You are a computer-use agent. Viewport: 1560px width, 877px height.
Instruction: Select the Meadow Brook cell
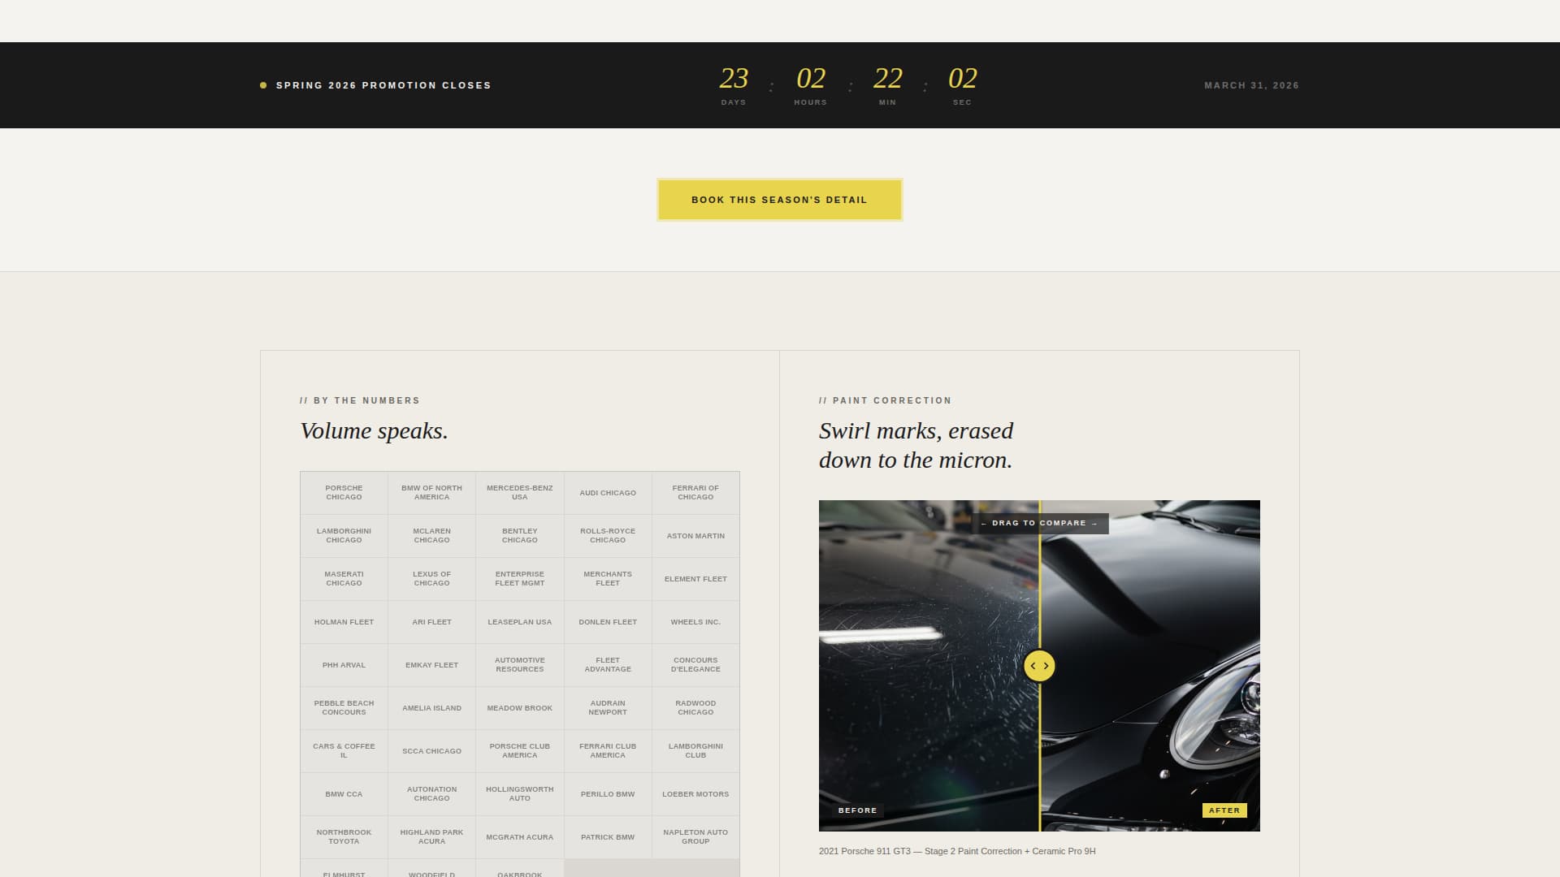[x=520, y=708]
